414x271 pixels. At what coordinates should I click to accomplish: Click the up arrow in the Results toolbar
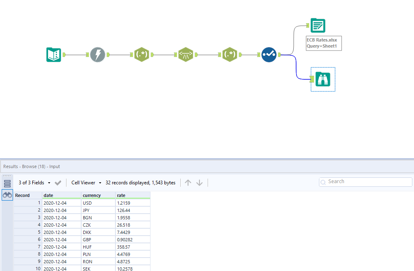188,182
